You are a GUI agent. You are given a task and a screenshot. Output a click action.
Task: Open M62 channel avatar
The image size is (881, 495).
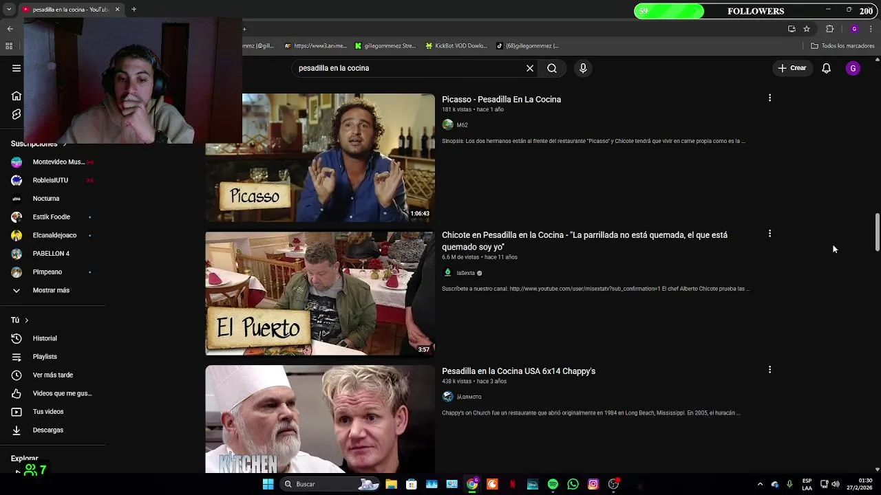point(447,124)
